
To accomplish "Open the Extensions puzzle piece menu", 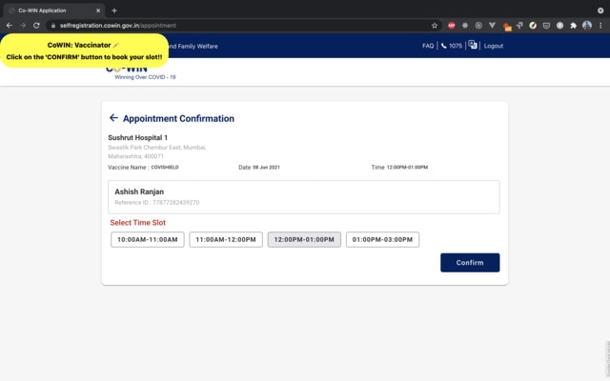I will click(x=573, y=26).
